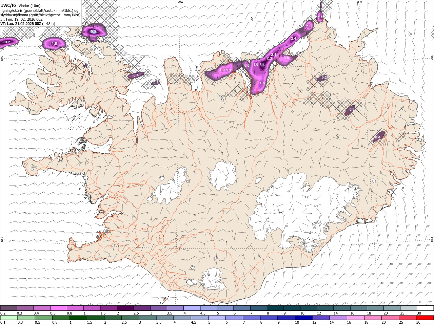Click the 2.3 precipitation value label
Image resolution: width=434 pixels, height=325 pixels.
tap(270, 59)
